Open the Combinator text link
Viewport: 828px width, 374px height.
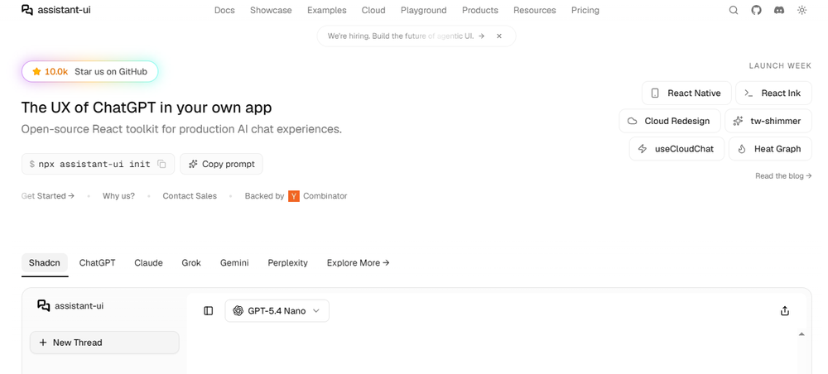(325, 196)
